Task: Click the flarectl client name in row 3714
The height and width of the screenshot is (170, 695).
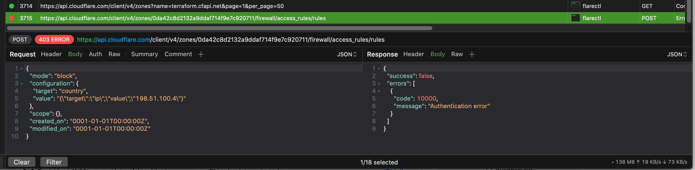Action: point(592,6)
